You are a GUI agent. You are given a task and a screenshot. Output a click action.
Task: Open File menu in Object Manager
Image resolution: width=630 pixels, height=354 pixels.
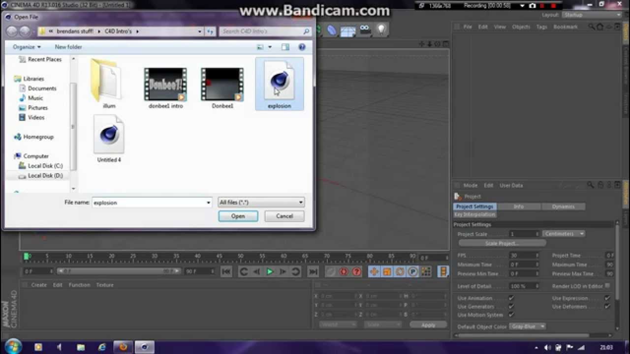tap(468, 27)
